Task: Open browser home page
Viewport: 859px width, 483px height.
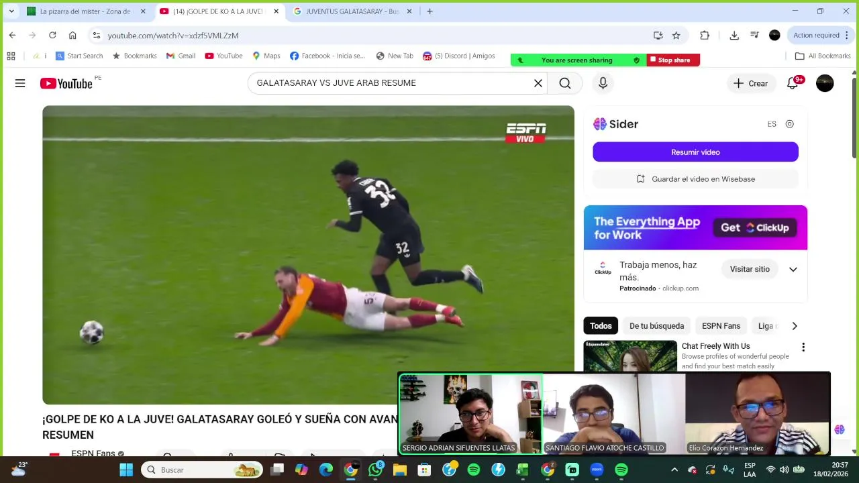Action: 72,35
